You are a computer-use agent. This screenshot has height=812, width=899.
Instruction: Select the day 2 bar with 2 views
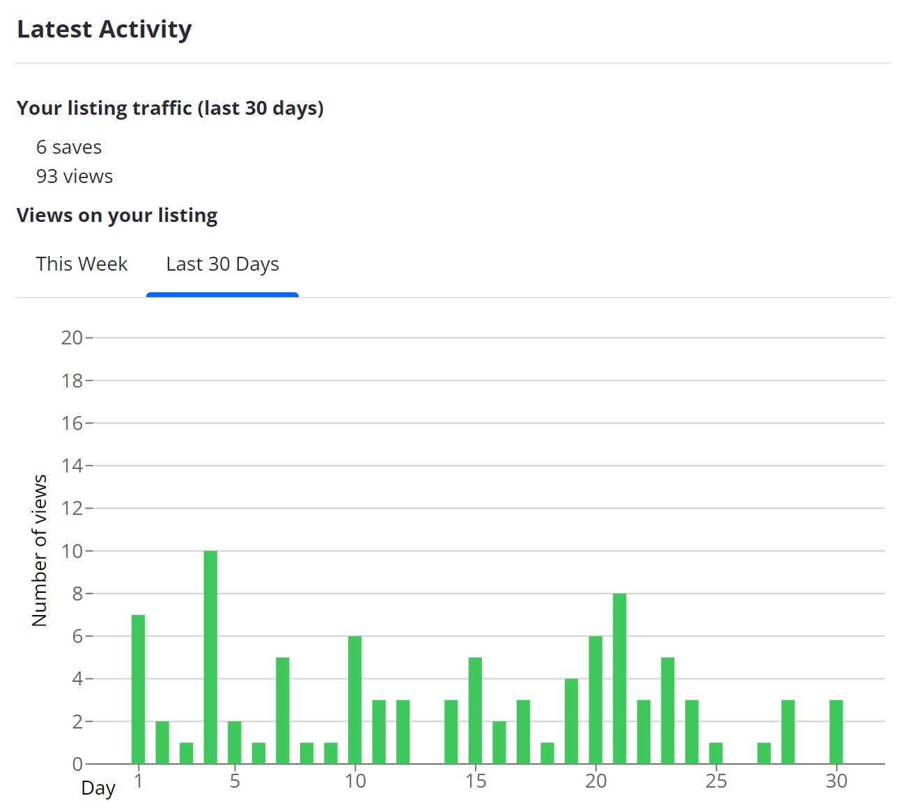162,742
